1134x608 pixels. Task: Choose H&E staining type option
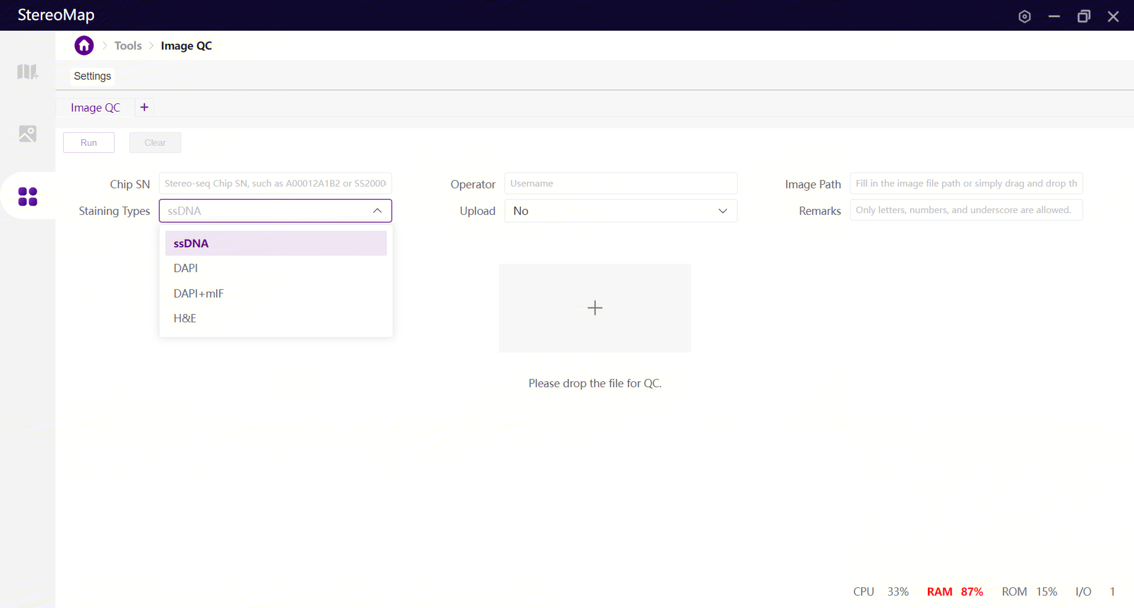tap(276, 318)
